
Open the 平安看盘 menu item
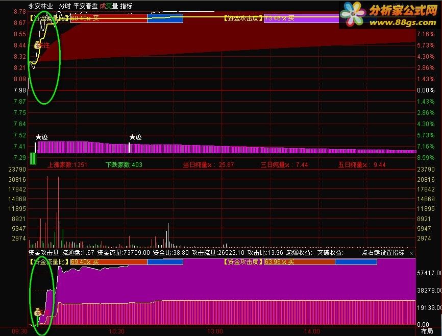(85, 6)
